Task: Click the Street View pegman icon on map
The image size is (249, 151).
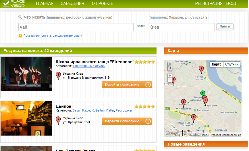Action: click(170, 66)
